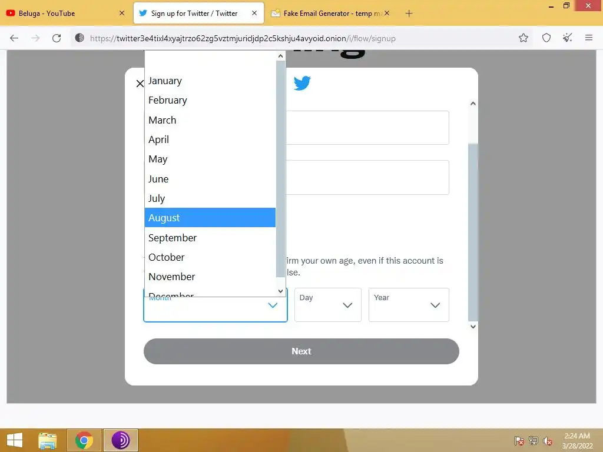Open the onion site security info icon
Viewport: 603px width, 452px height.
79,38
